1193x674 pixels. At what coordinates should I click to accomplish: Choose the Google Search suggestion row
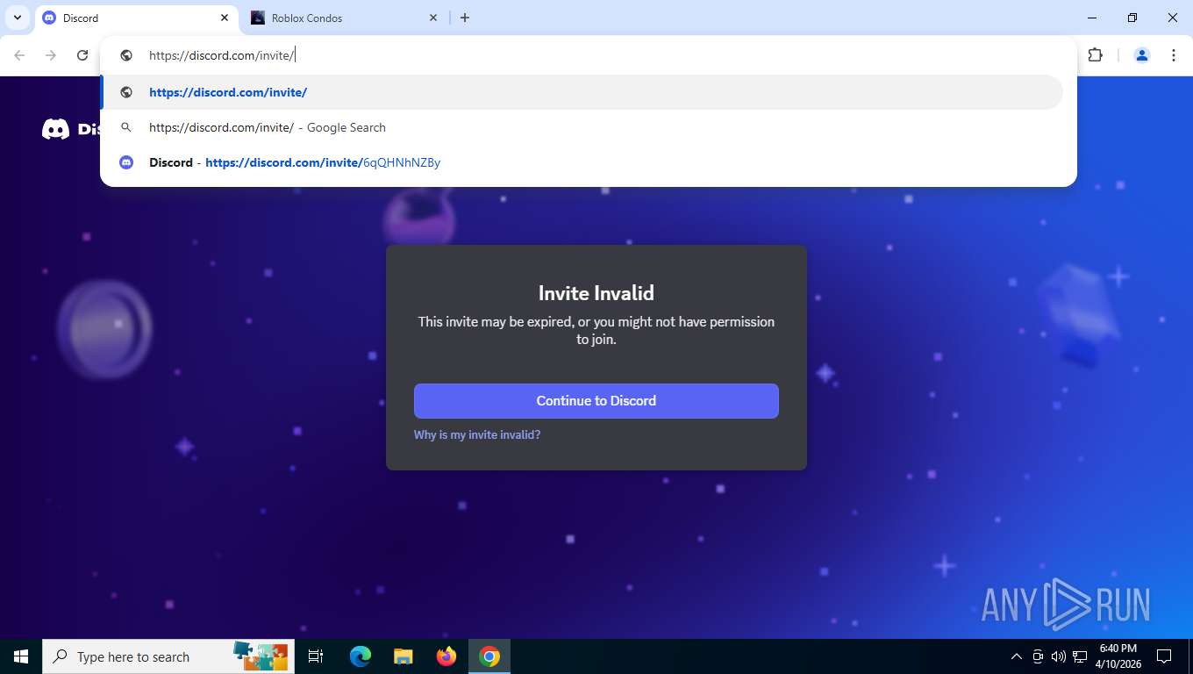(x=582, y=127)
